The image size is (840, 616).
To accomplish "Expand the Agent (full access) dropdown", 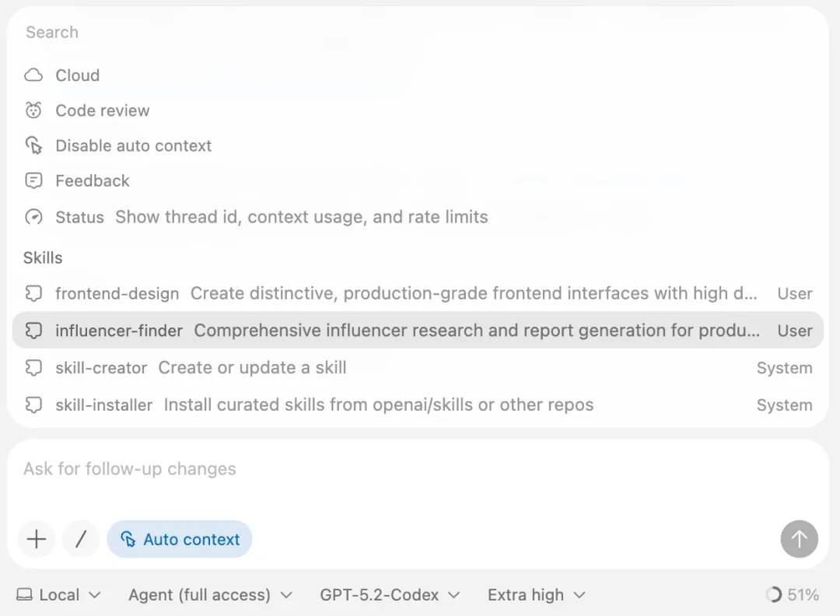I will pos(210,595).
